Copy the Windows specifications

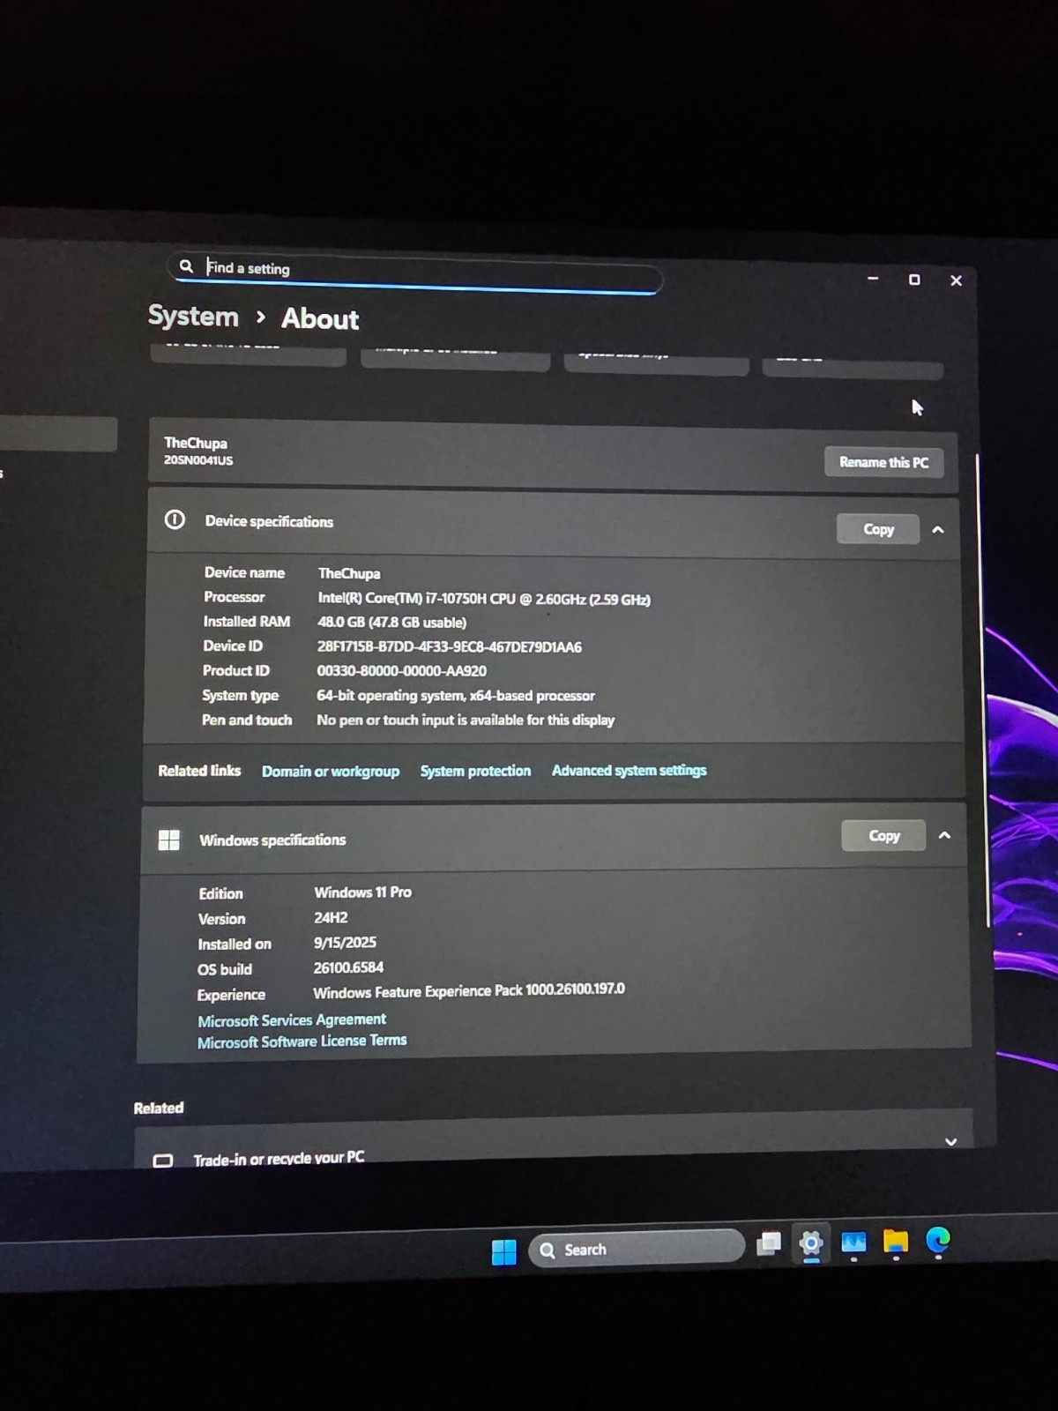tap(883, 835)
